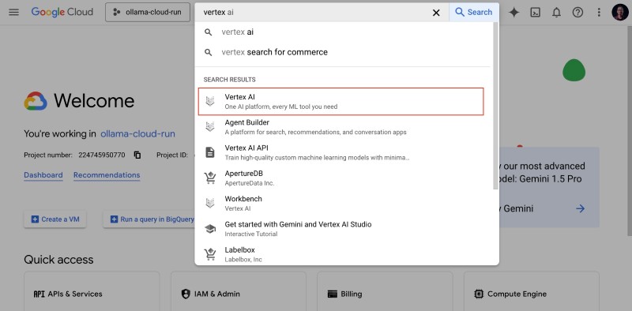Open the three-dot settings menu
The height and width of the screenshot is (311, 632).
click(x=599, y=13)
